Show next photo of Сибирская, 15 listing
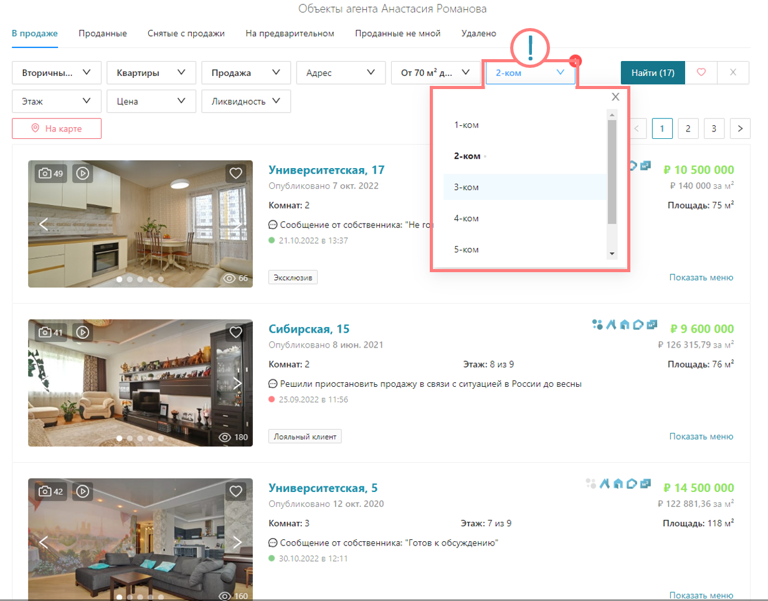This screenshot has height=601, width=768. (237, 383)
